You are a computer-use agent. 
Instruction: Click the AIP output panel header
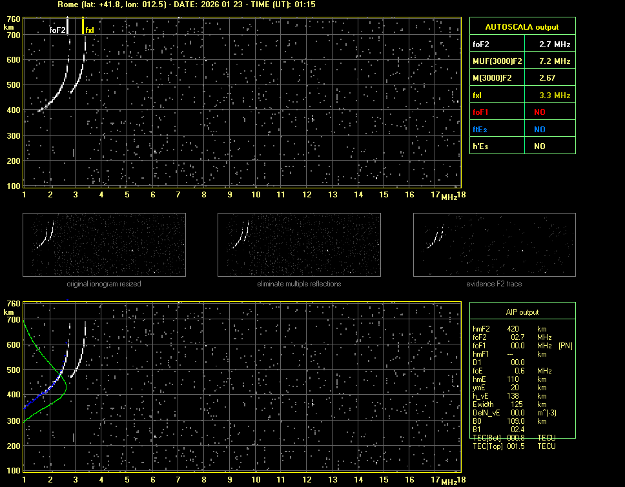point(522,312)
